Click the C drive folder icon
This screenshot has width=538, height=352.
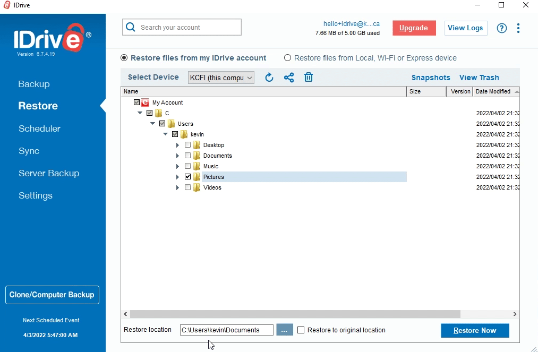pyautogui.click(x=158, y=113)
